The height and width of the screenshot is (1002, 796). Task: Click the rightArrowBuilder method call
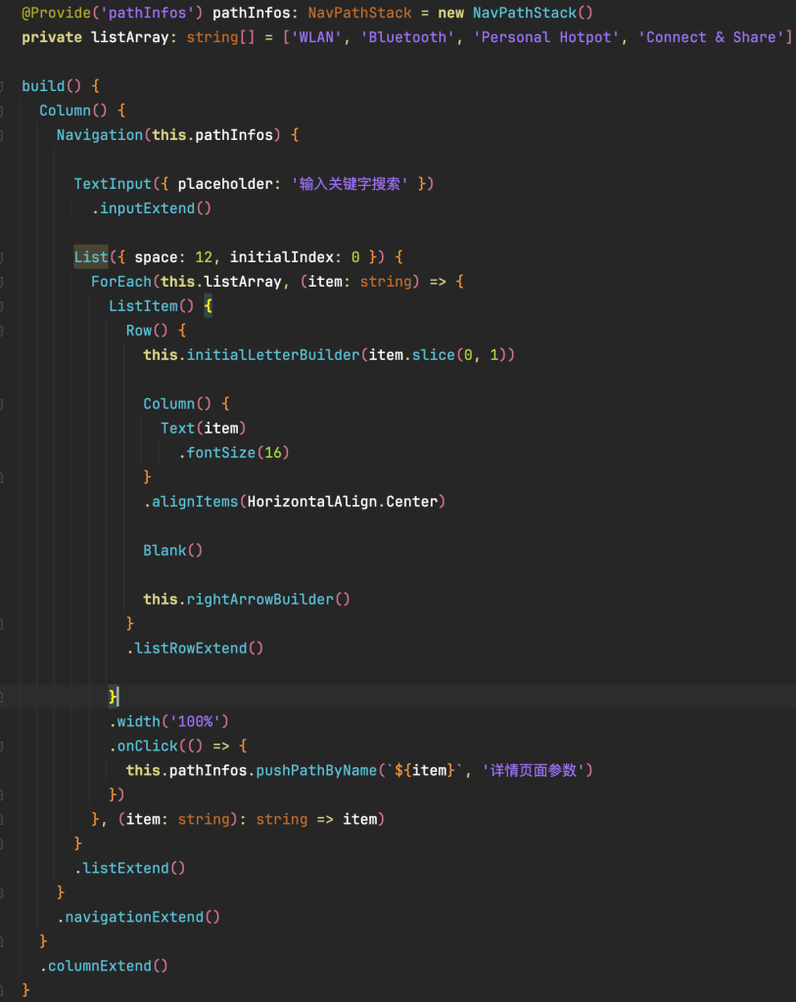[259, 600]
